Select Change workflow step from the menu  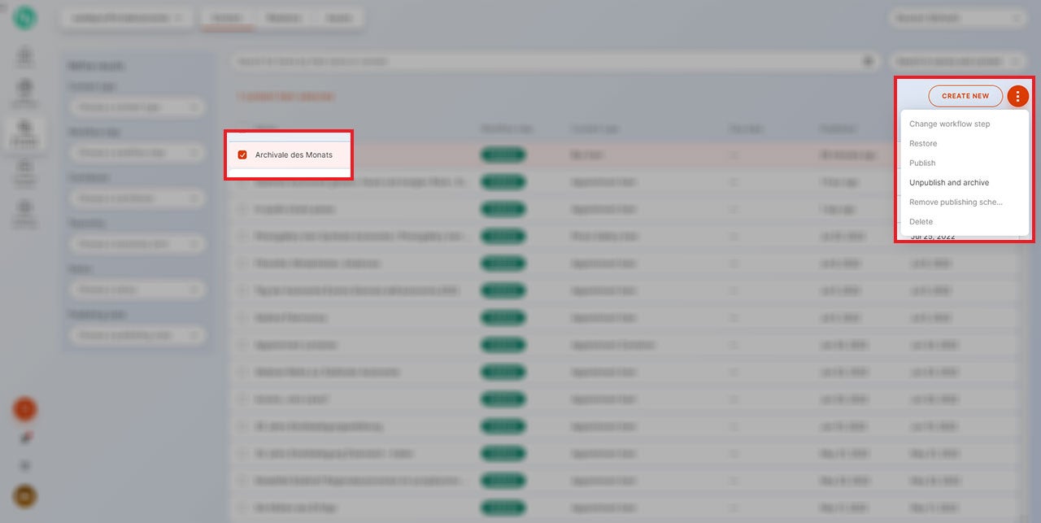pos(949,124)
